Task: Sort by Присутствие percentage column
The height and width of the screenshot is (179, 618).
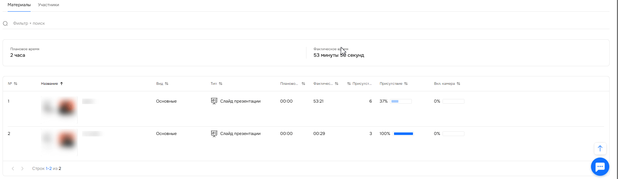Action: 406,84
